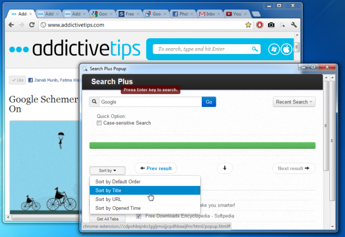Image resolution: width=345 pixels, height=237 pixels.
Task: Open the Google Schemer article headline
Action: [43, 104]
